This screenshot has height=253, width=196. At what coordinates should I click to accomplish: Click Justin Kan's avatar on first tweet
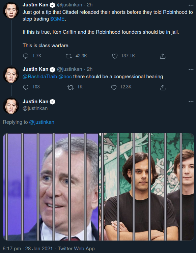coord(11,10)
